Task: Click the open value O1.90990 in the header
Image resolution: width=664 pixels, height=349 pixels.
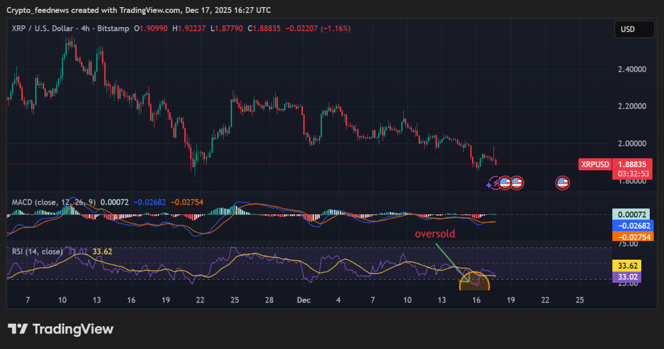Action: 150,28
